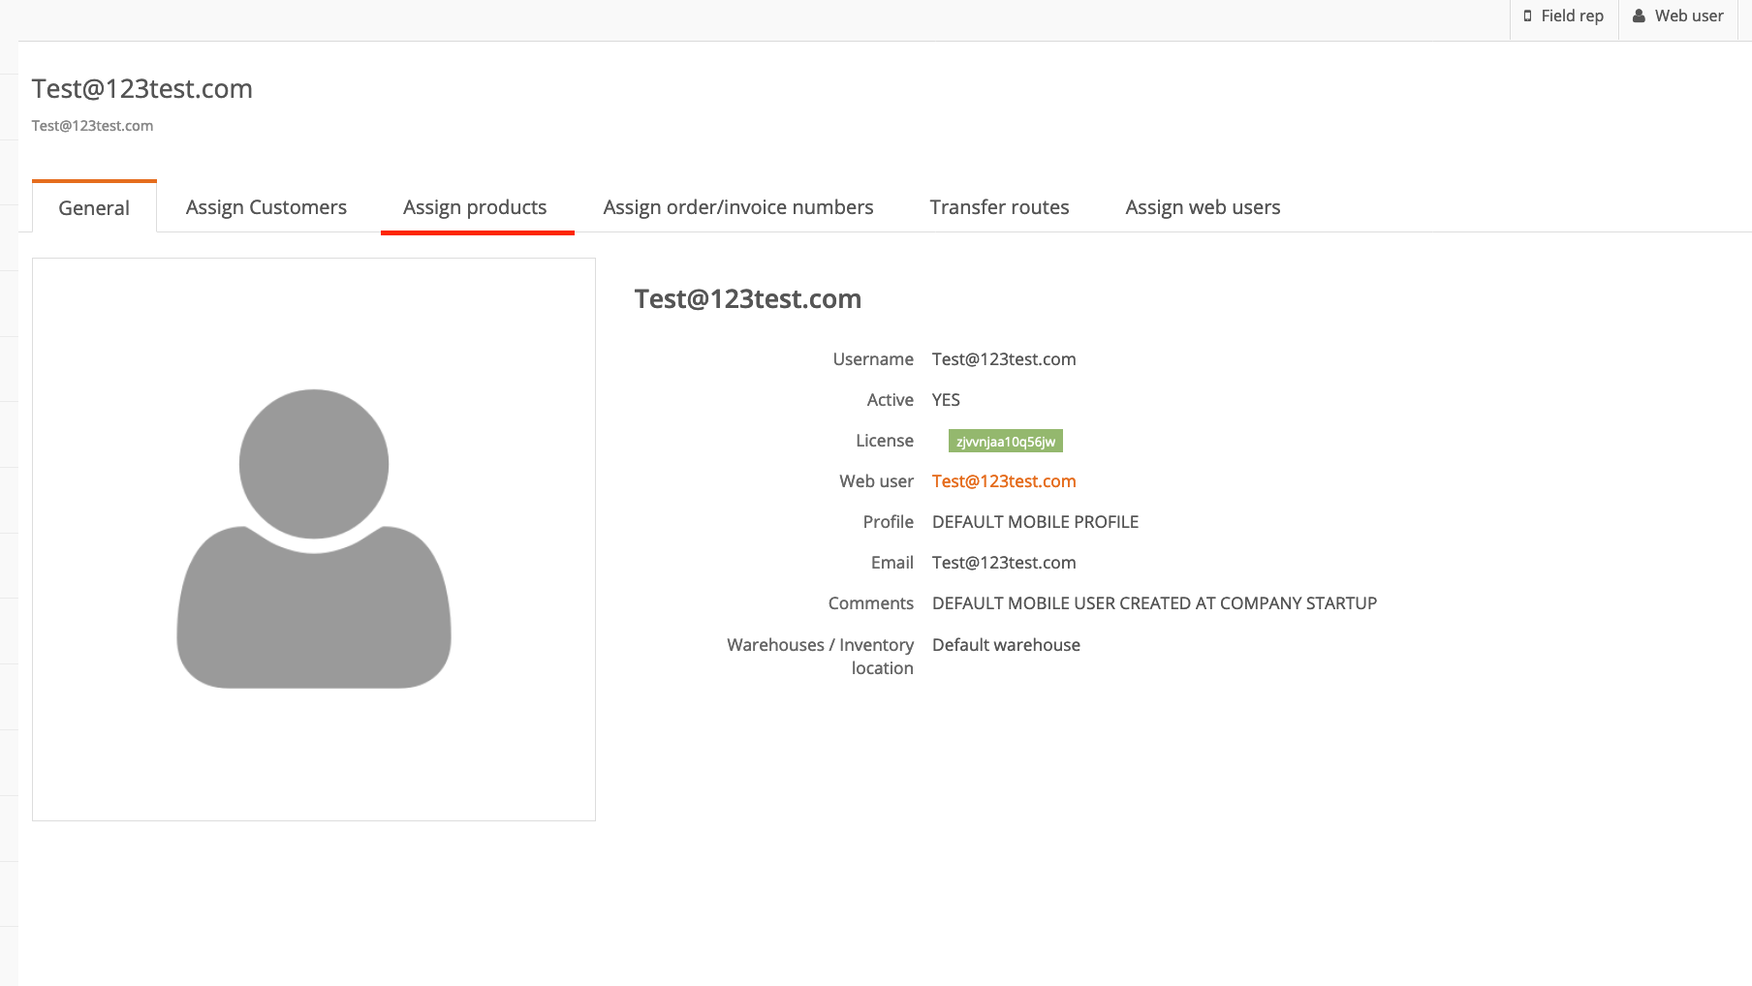Click the Username field value
1752x986 pixels.
1004,359
